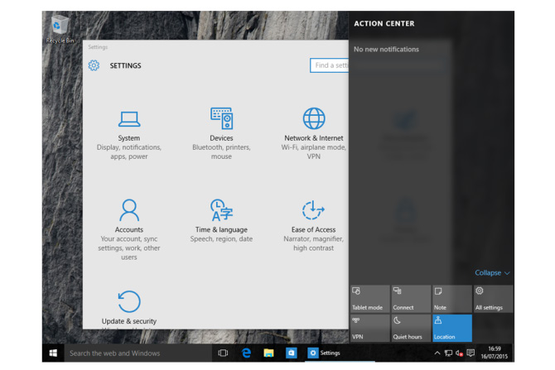555x370 pixels.
Task: Open the Accounts settings category
Action: coord(129,229)
